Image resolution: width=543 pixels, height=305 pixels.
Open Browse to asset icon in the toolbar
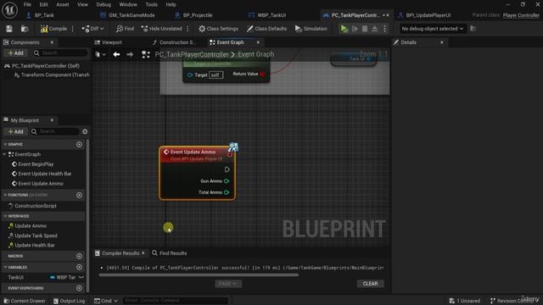[25, 29]
